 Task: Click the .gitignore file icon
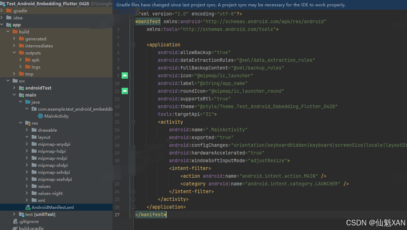click(x=16, y=221)
